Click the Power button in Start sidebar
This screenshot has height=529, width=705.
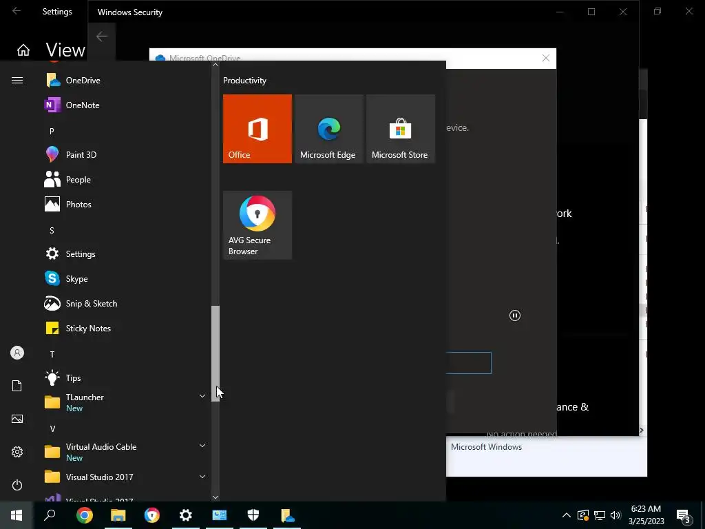[17, 485]
